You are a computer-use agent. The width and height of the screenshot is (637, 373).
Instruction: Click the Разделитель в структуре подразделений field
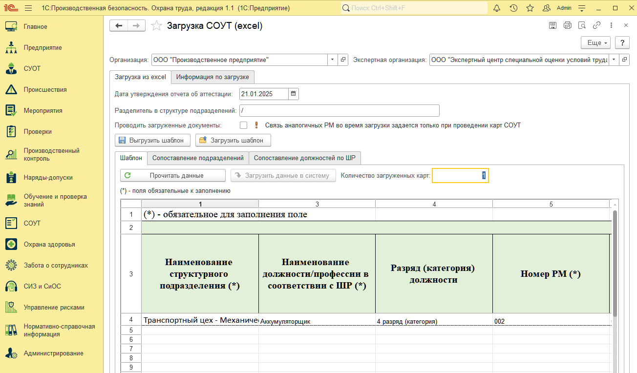339,110
